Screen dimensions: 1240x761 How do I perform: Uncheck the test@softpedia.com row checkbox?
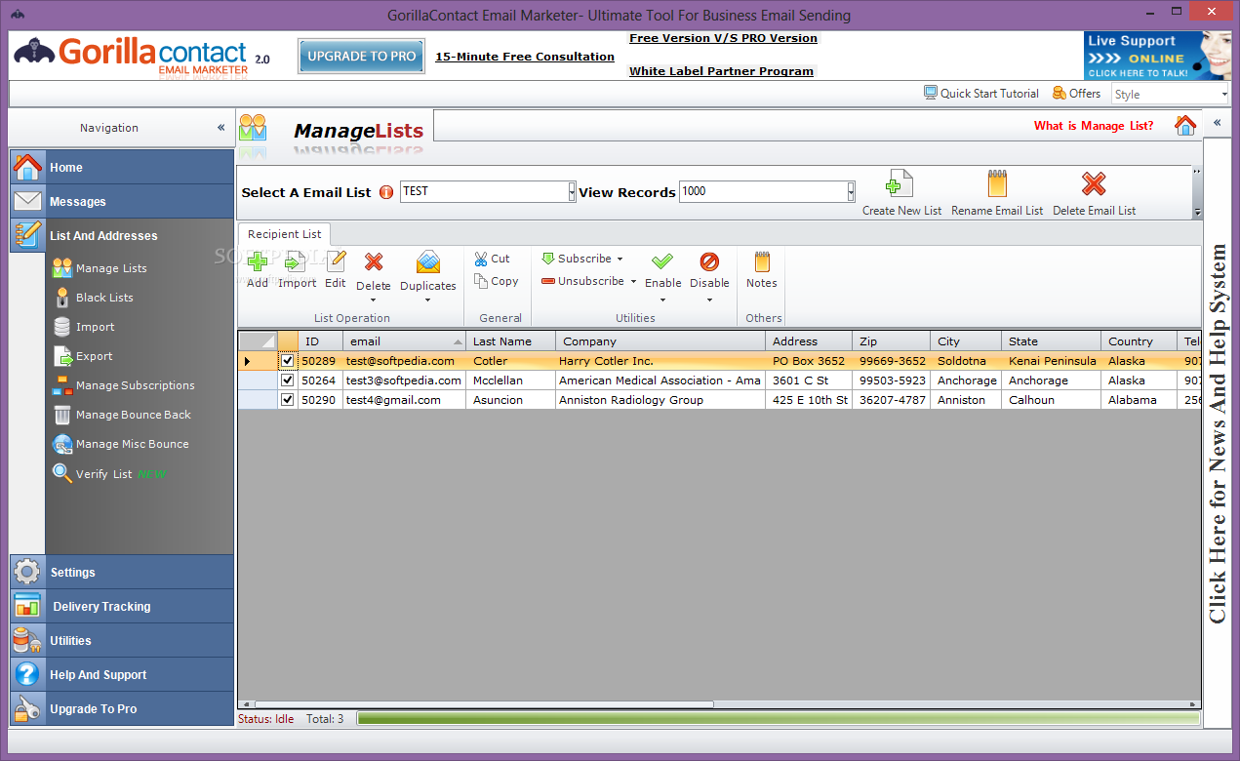[x=287, y=361]
